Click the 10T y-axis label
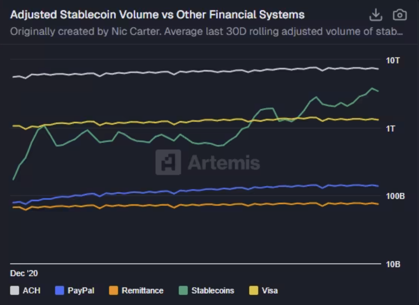 click(x=393, y=60)
